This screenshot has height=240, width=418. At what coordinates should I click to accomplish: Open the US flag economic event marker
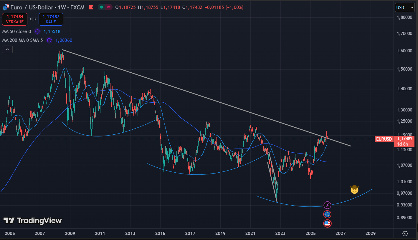(x=327, y=224)
